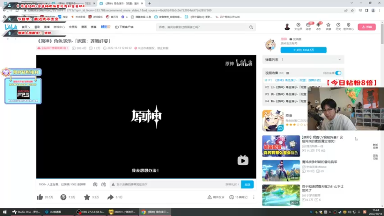Click the 发消息 message link
This screenshot has width=384, height=216.
pyautogui.click(x=295, y=39)
